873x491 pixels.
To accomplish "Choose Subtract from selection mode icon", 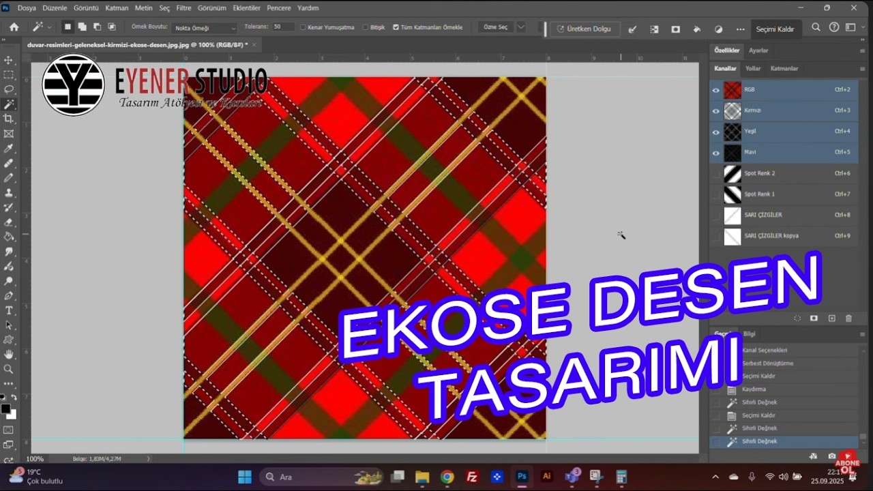I will [97, 27].
